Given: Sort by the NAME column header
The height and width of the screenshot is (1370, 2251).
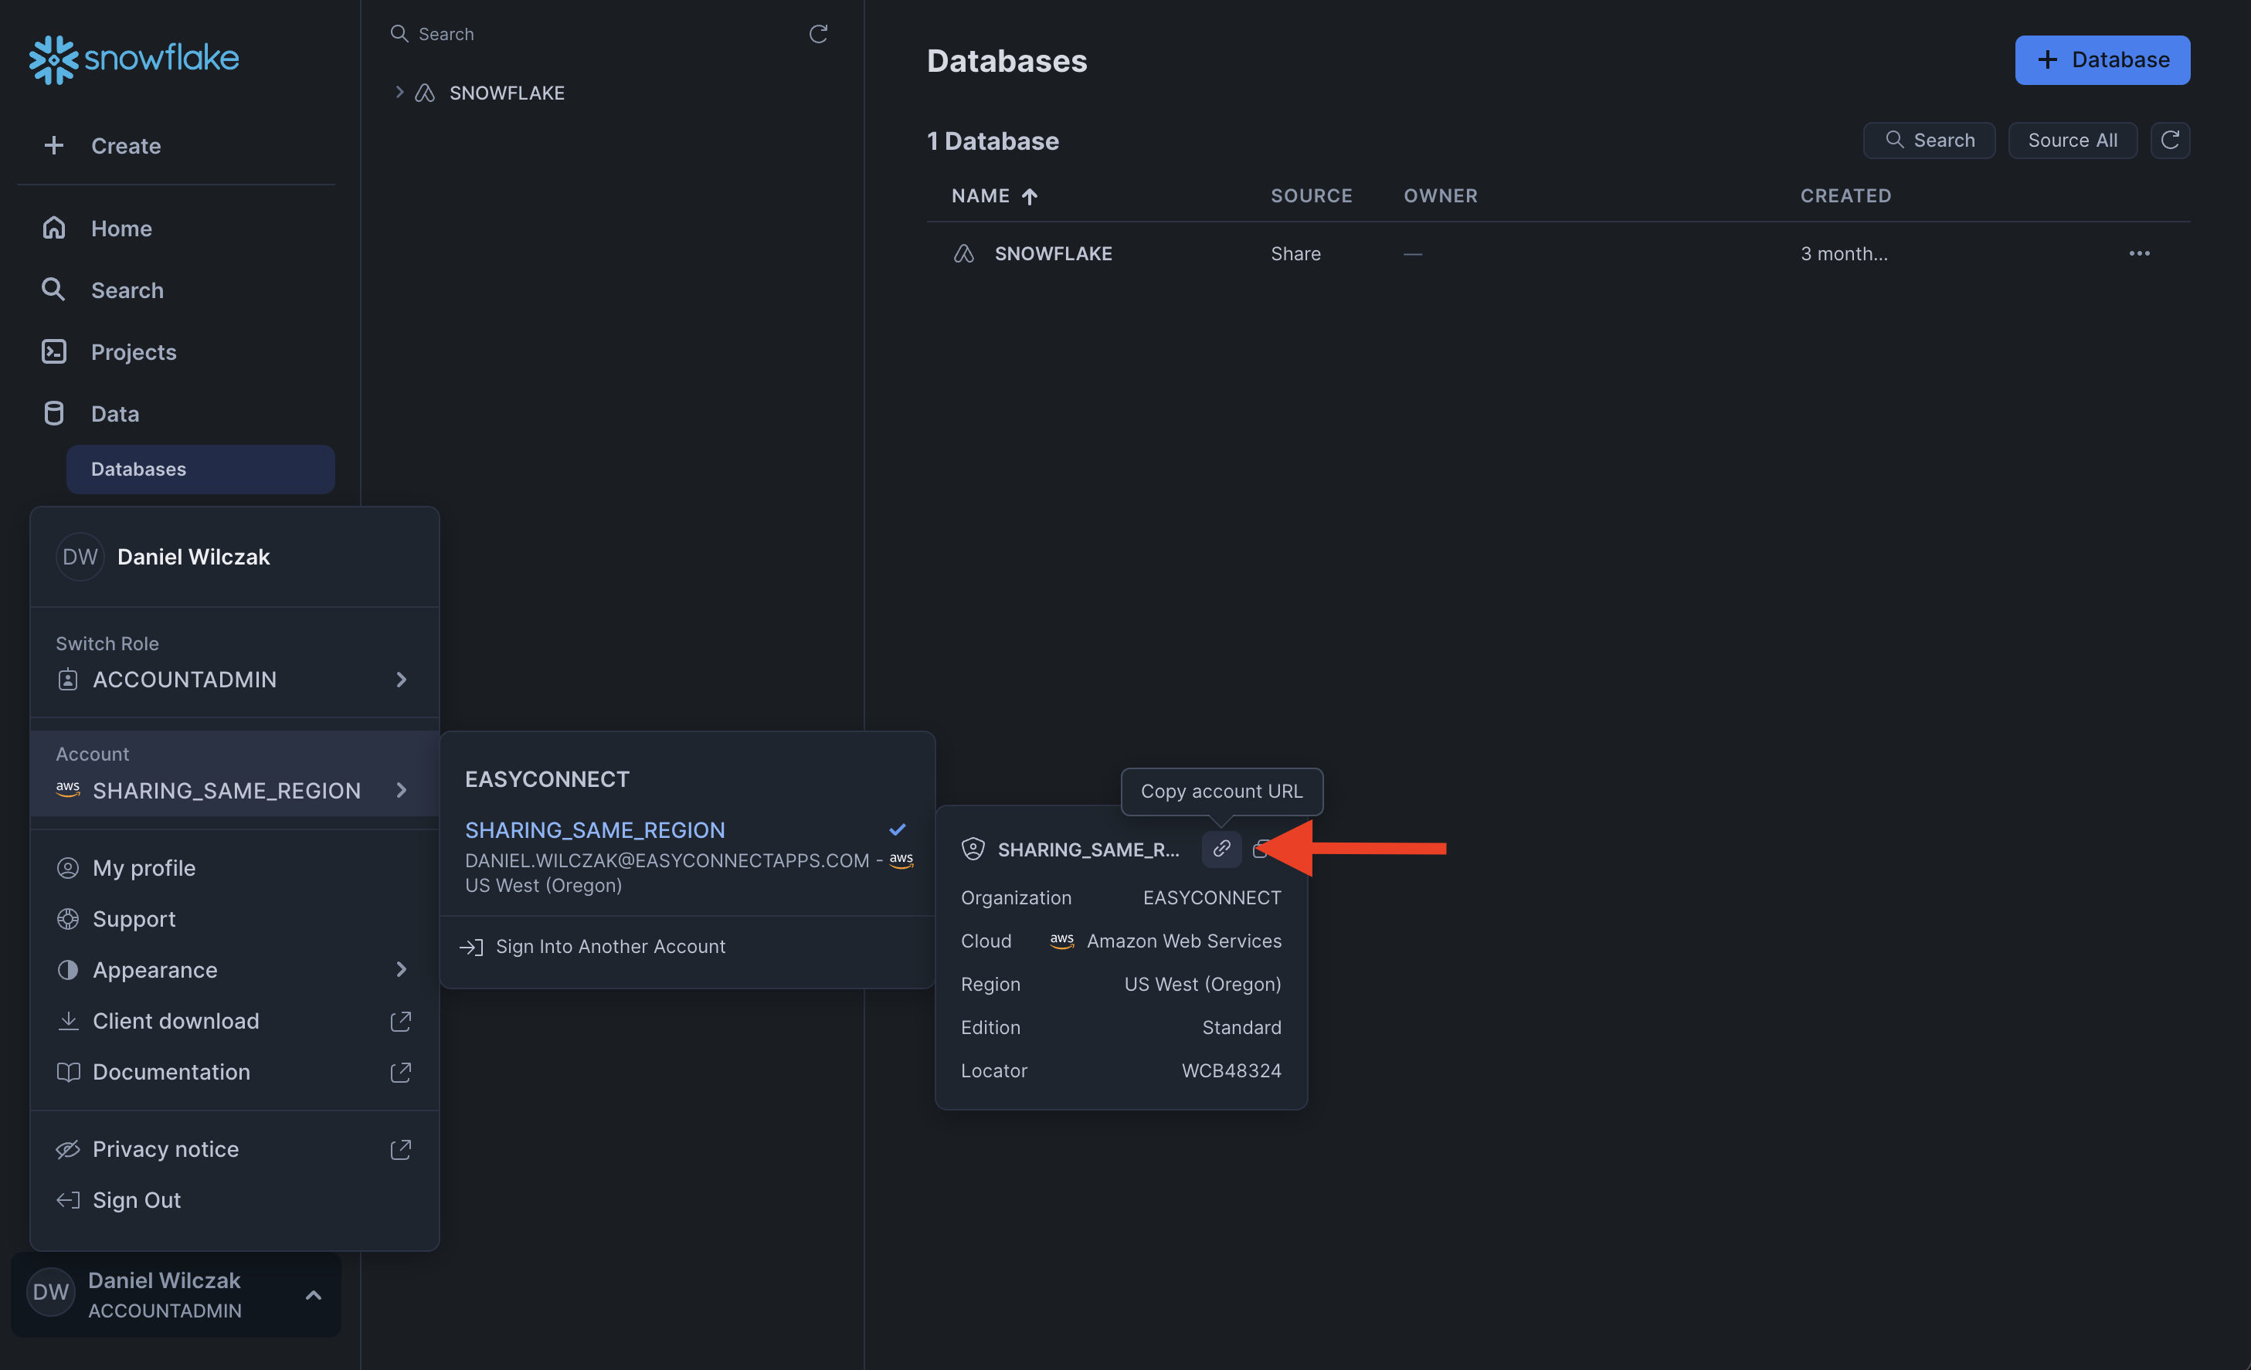Looking at the screenshot, I should [x=993, y=195].
